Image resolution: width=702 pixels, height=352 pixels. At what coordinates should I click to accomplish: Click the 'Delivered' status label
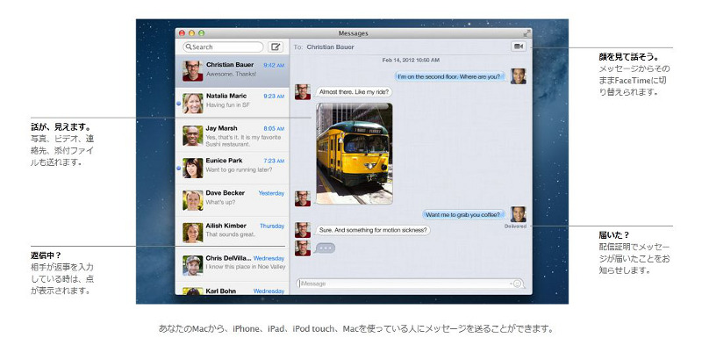point(515,226)
